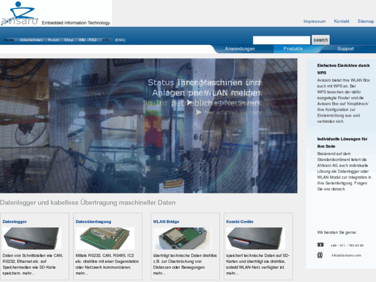Open the Sitemap link
This screenshot has width=376, height=282.
click(366, 21)
